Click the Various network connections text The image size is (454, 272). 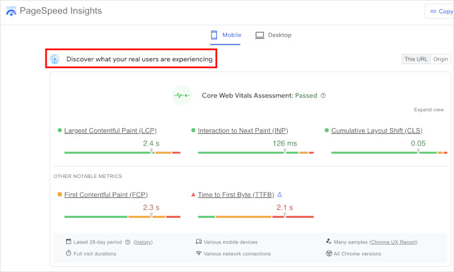click(237, 254)
